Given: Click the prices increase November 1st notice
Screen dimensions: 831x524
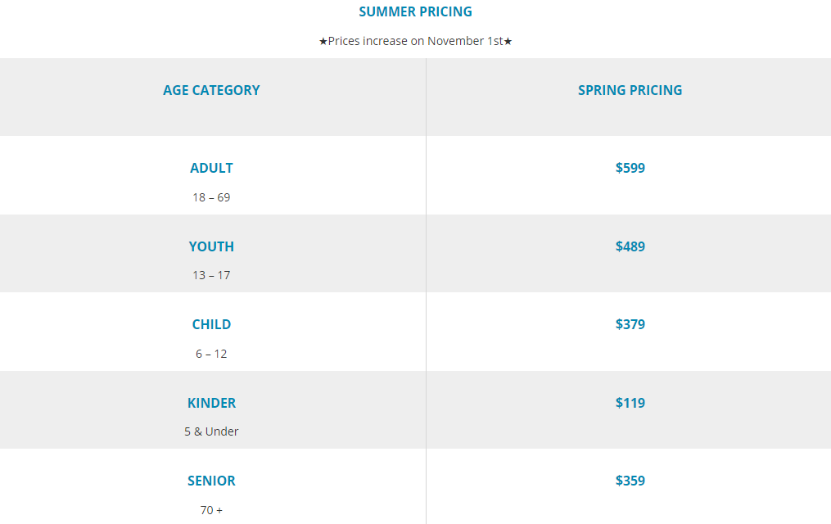Looking at the screenshot, I should [416, 41].
